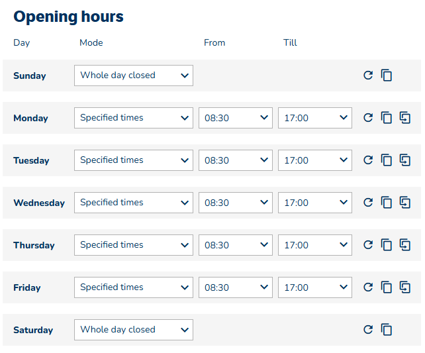Change Wednesday mode dropdown
Image resolution: width=425 pixels, height=353 pixels.
coord(133,203)
